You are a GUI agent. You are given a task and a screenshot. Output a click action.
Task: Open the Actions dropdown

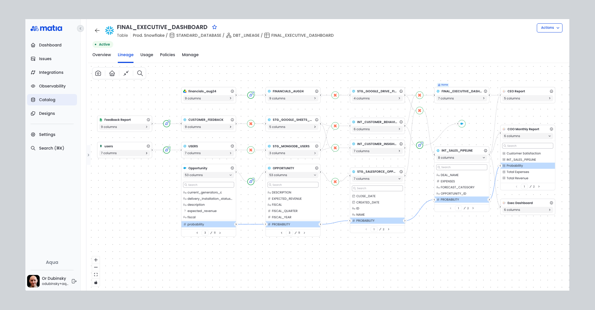(549, 28)
